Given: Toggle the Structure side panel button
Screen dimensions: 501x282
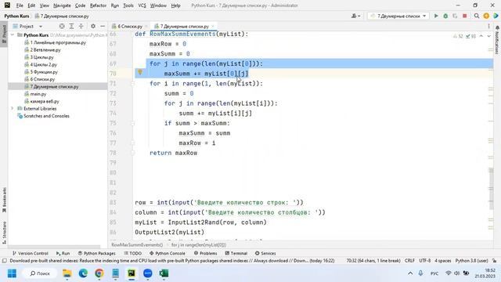Looking at the screenshot, I should (x=4, y=233).
